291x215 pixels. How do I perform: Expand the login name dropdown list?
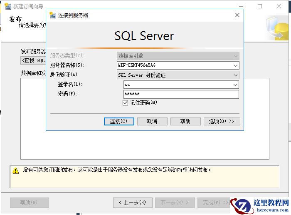coord(235,85)
